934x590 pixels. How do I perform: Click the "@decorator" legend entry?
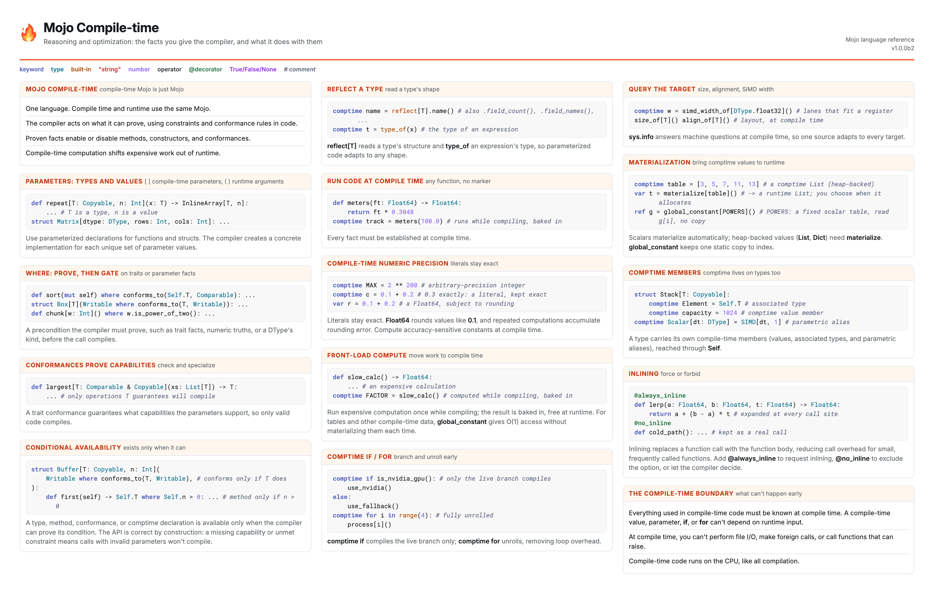point(205,70)
